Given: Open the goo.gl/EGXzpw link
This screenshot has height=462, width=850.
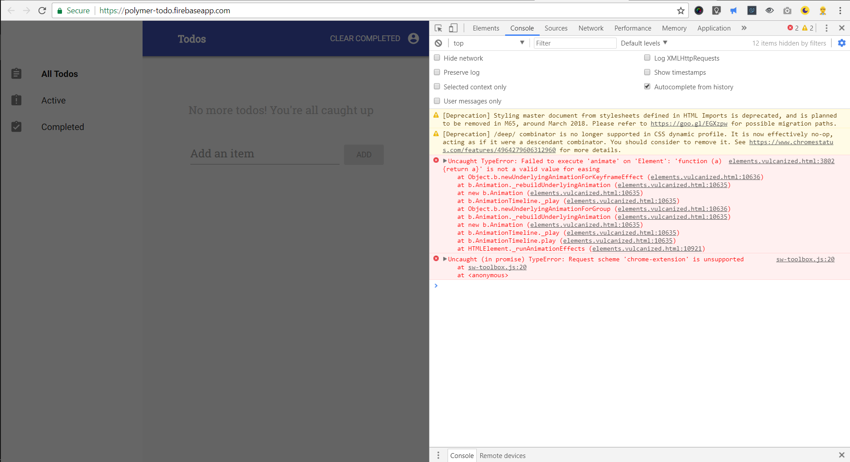Looking at the screenshot, I should tap(689, 124).
